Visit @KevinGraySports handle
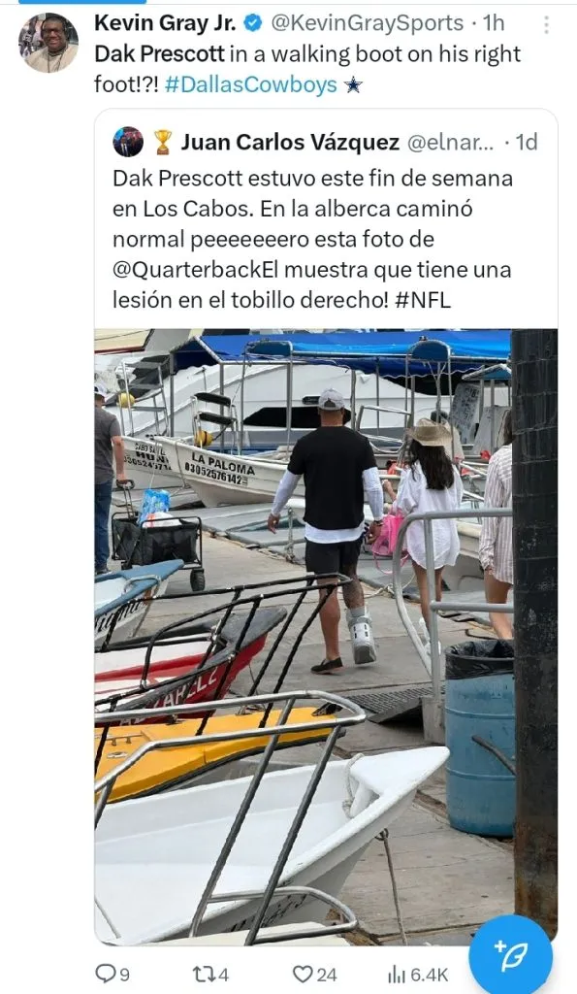Image resolution: width=577 pixels, height=994 pixels. tap(368, 23)
